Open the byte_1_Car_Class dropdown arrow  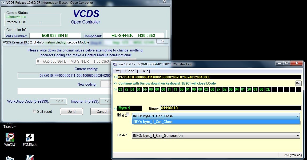pyautogui.click(x=298, y=116)
